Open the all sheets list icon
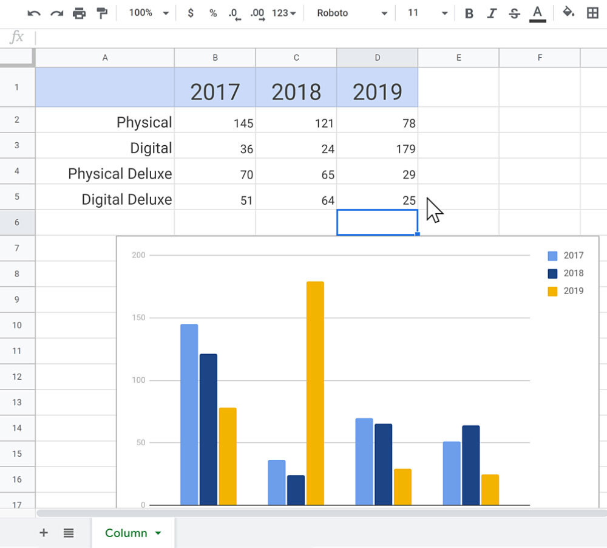This screenshot has width=607, height=548. pyautogui.click(x=69, y=533)
